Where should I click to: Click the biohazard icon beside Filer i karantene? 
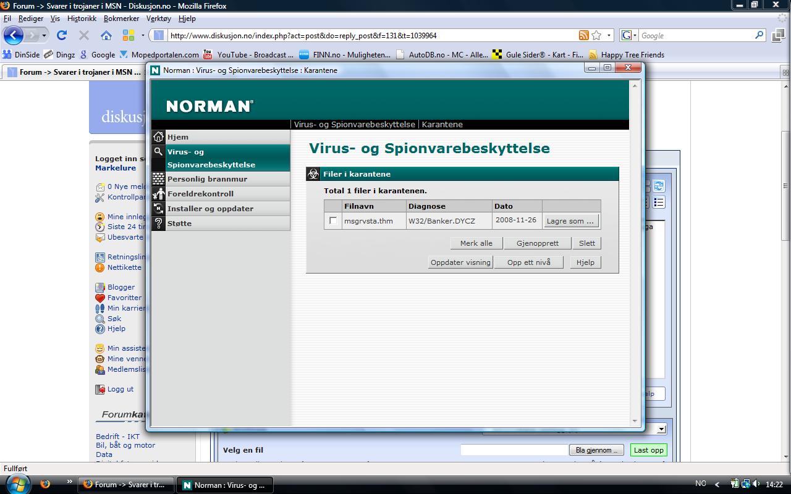pos(313,174)
